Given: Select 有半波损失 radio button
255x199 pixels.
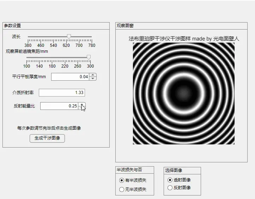Looking at the screenshot, I should (x=122, y=180).
